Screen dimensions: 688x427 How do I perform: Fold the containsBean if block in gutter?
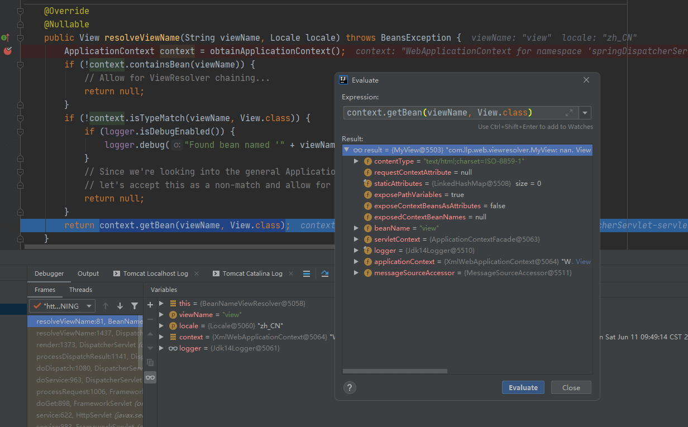click(x=21, y=65)
